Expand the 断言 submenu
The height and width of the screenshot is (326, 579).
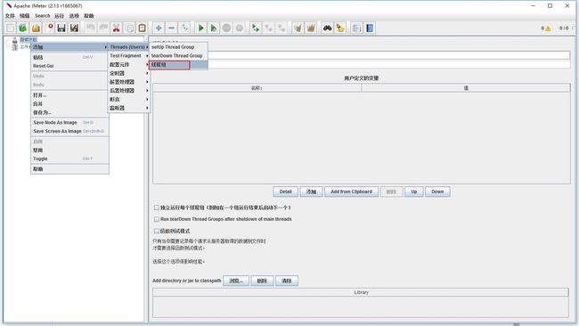tap(128, 99)
